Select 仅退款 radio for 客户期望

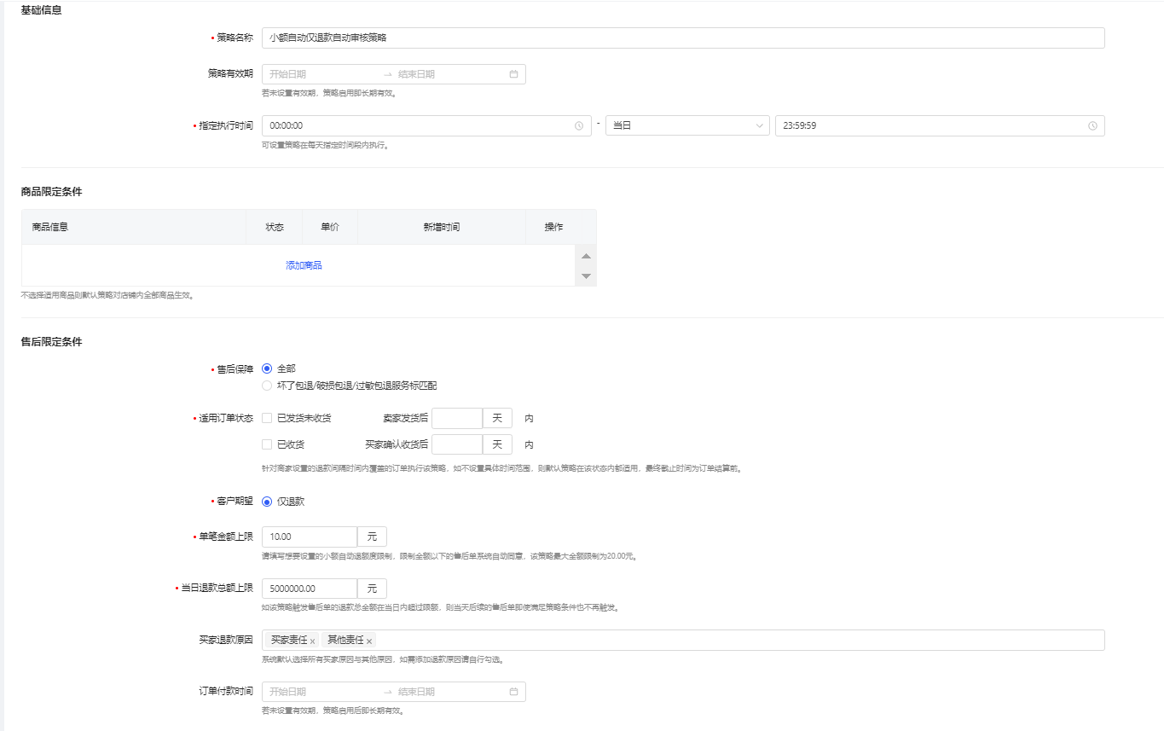tap(267, 502)
